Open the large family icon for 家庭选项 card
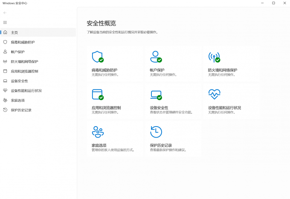 click(x=98, y=132)
